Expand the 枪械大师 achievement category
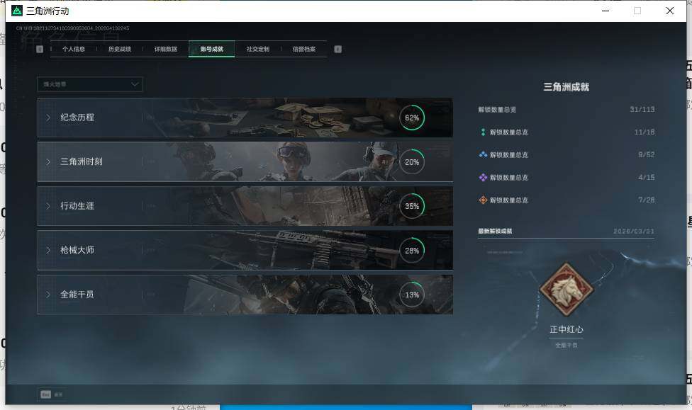 pos(245,250)
